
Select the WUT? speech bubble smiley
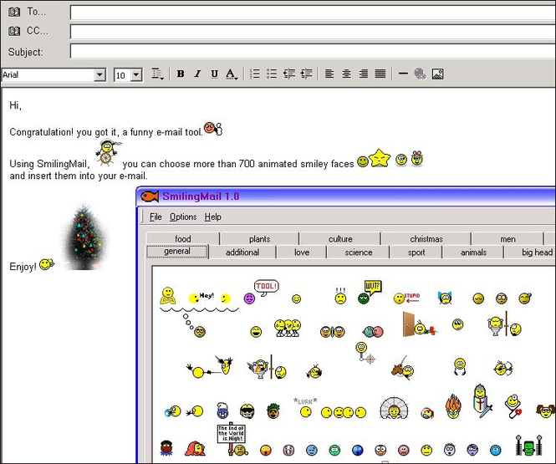point(369,293)
